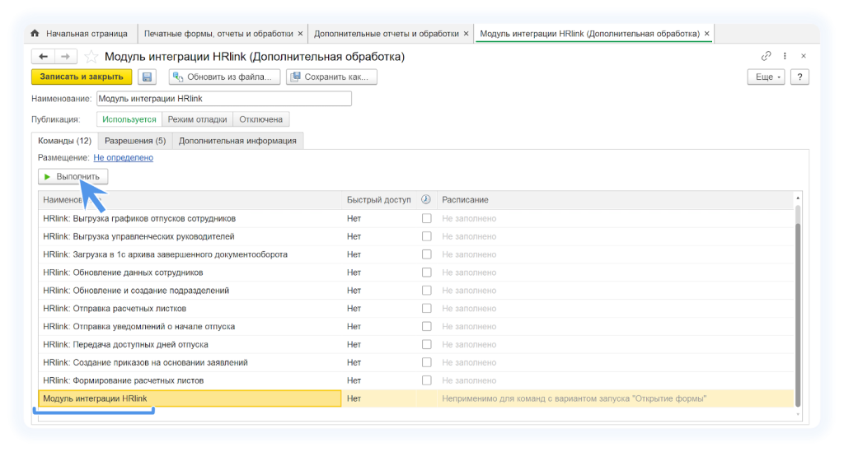
Task: Sort by Быстрый доступ column header
Action: (x=378, y=199)
